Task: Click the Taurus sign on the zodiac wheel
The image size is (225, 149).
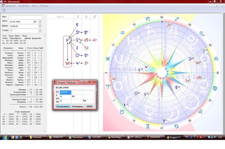Action: coord(122,112)
